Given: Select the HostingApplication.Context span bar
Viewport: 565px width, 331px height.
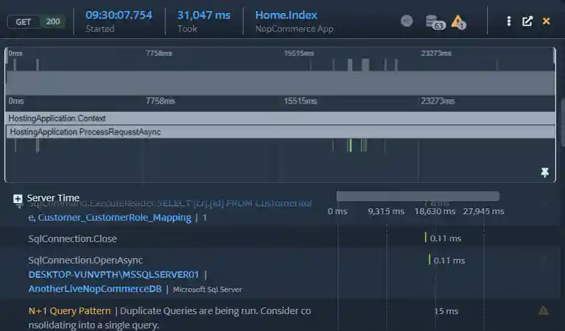Looking at the screenshot, I should point(280,118).
